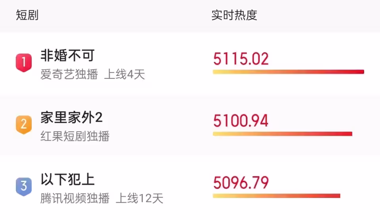Click the 爱奇艺独播 platform label

coord(69,75)
